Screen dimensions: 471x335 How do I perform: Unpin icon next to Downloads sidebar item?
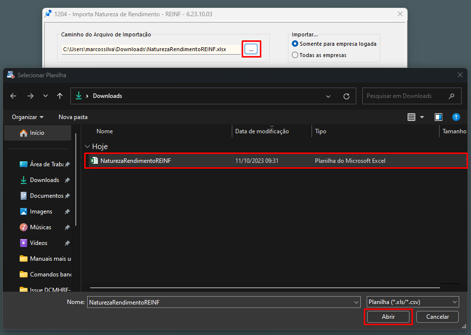[x=67, y=180]
